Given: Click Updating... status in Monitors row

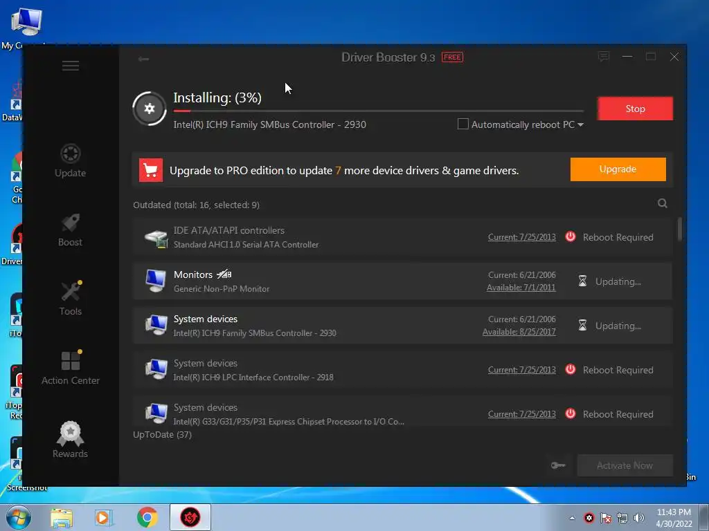Looking at the screenshot, I should [x=618, y=281].
